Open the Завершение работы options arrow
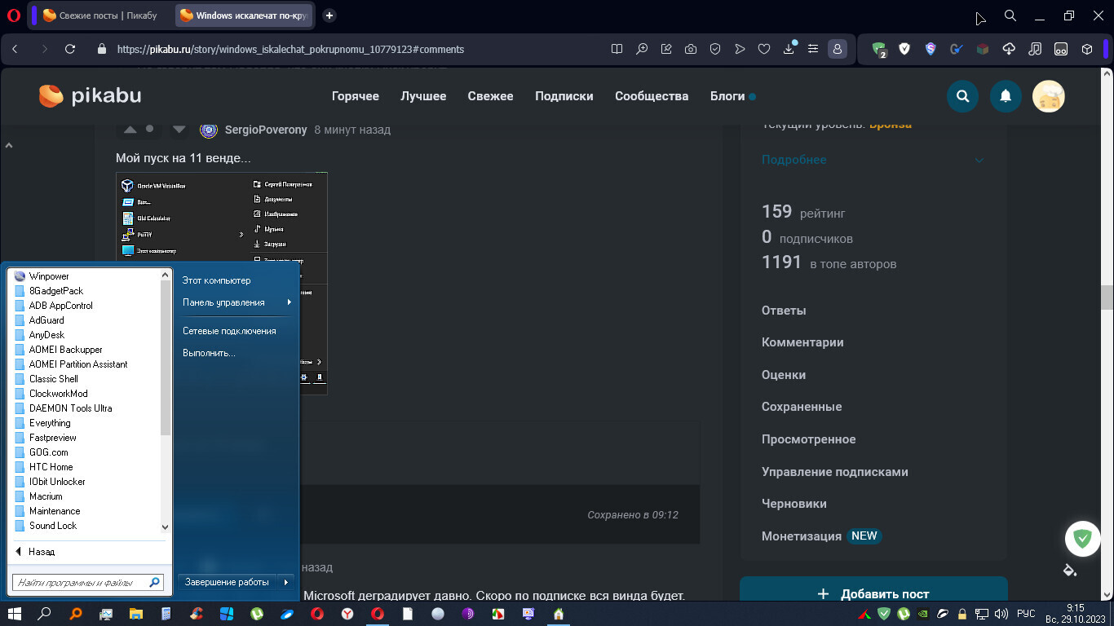The image size is (1114, 626). 285,582
